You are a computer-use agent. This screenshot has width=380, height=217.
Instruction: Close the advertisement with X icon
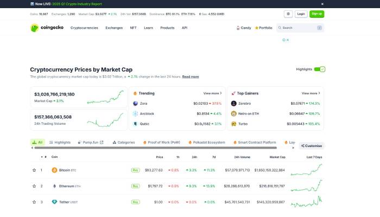288,40
